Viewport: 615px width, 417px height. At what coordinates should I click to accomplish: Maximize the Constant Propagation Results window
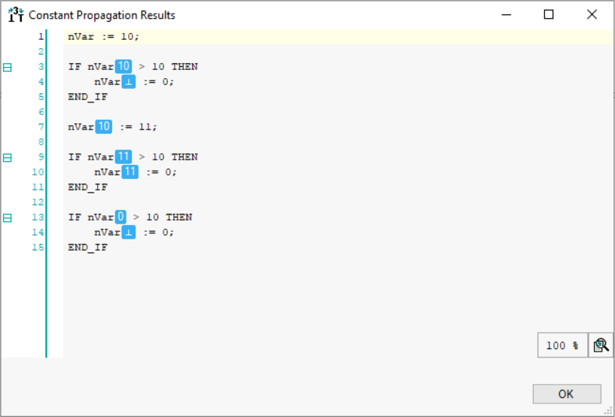click(549, 14)
